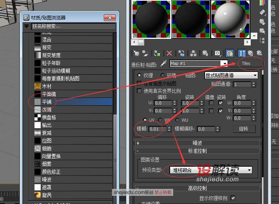Select 渐变坡度 in the map list
This screenshot has width=279, height=204.
click(x=73, y=55)
